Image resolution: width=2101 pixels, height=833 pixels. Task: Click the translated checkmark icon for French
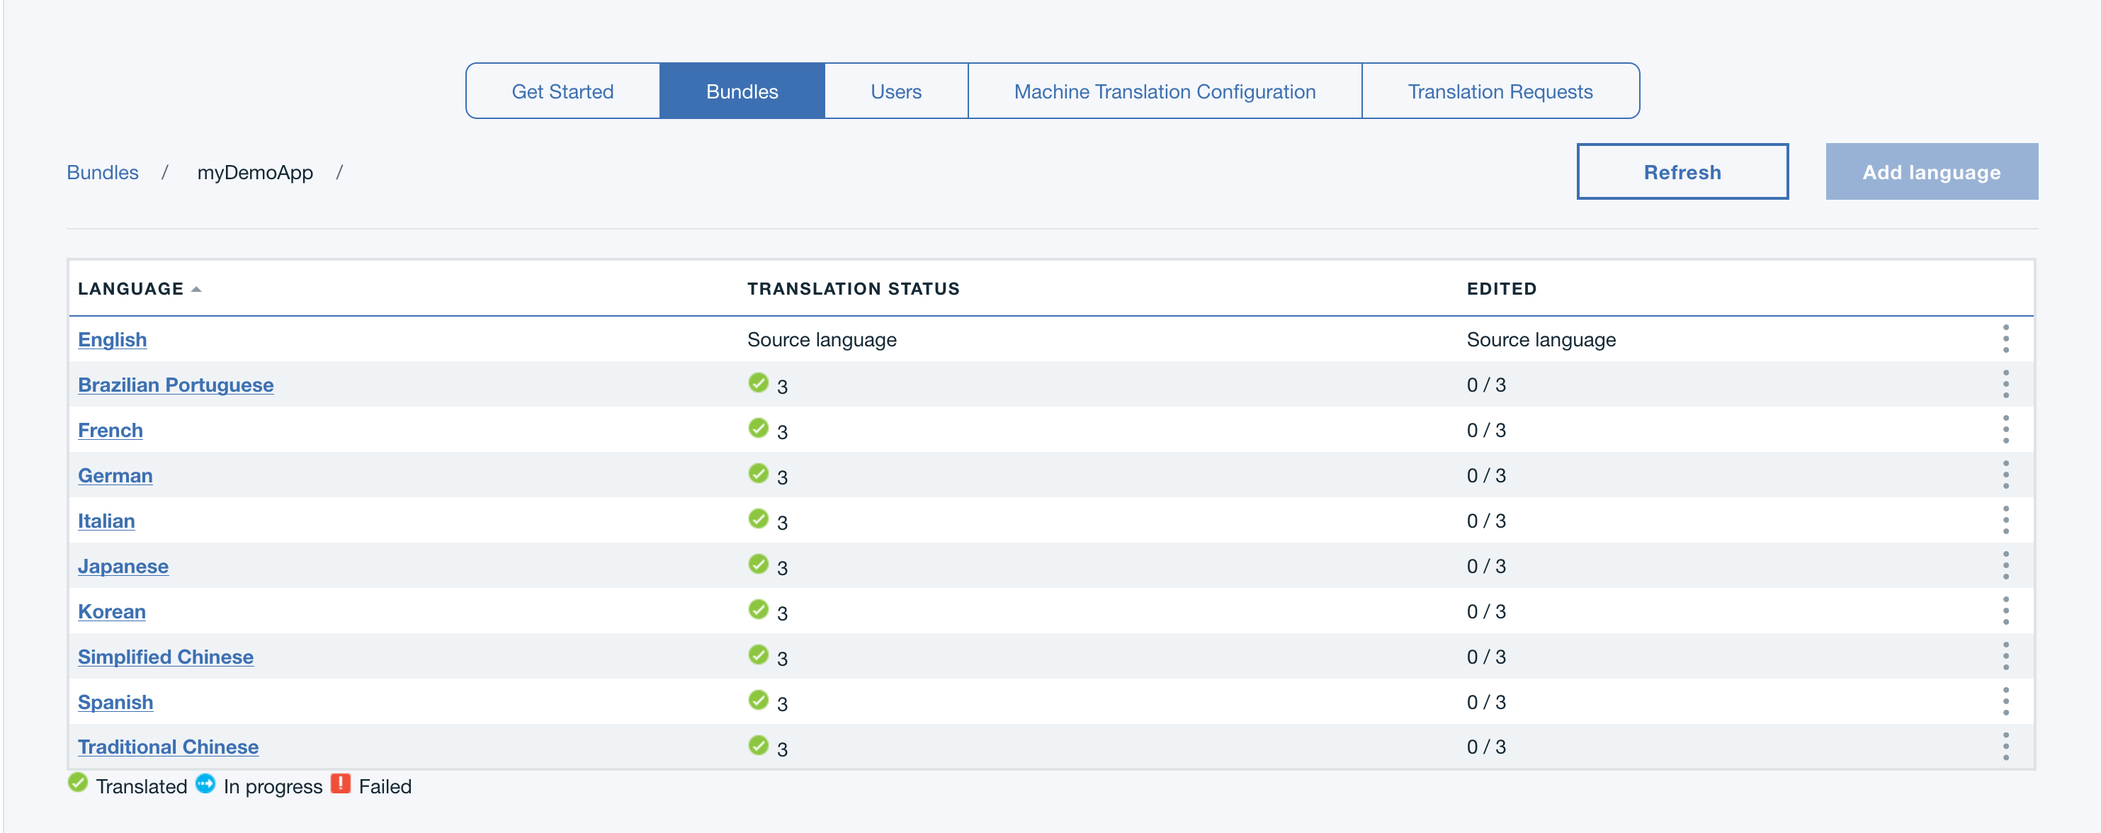pyautogui.click(x=759, y=428)
